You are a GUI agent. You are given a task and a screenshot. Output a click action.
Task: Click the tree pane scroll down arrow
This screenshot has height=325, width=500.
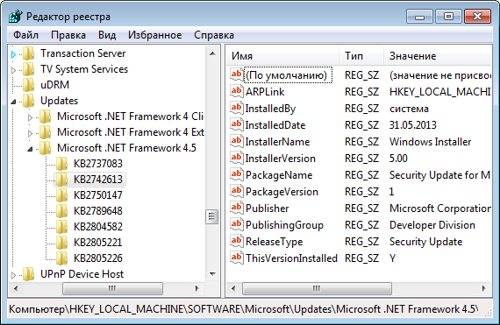point(212,273)
